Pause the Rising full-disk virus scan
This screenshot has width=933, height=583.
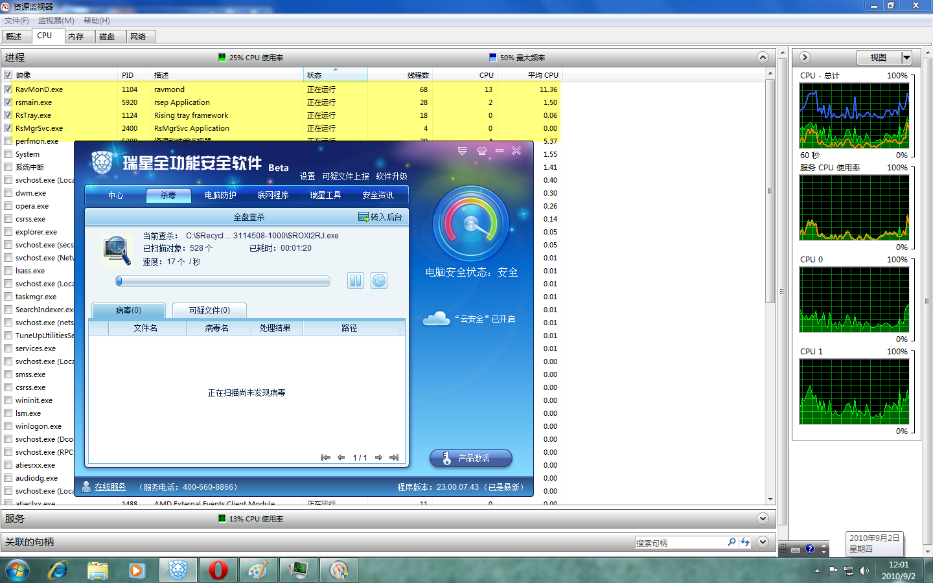click(356, 280)
